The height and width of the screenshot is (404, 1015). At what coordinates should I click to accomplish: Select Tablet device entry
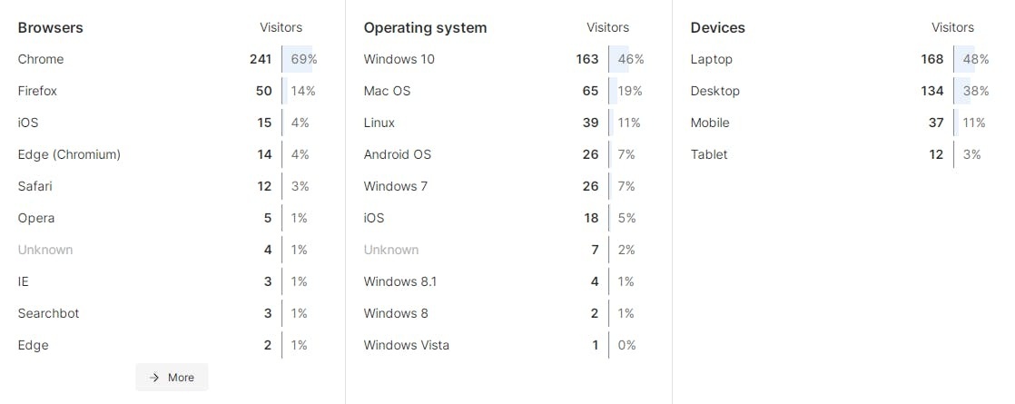(x=840, y=154)
